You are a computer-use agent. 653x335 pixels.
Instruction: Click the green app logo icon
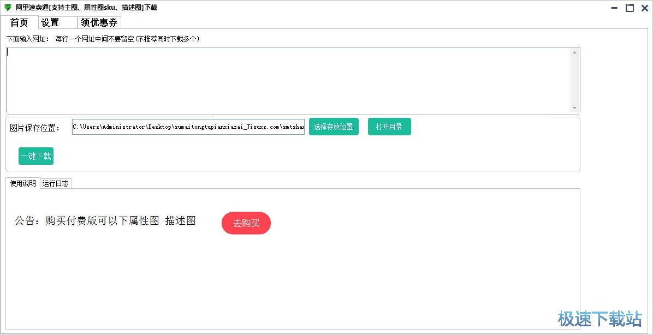click(x=8, y=8)
